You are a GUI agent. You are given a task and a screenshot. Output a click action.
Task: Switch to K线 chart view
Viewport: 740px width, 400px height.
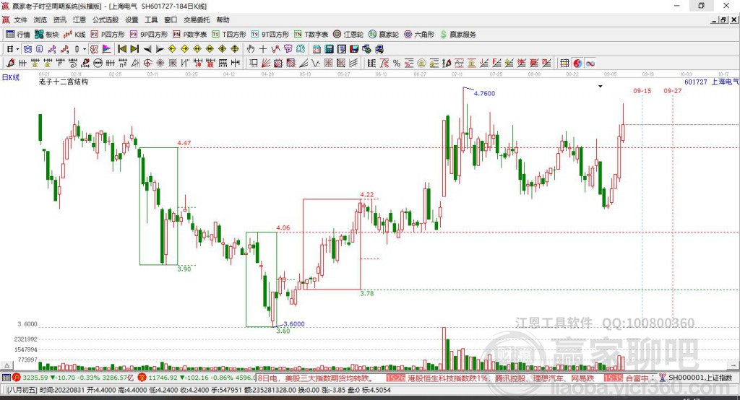tap(74, 35)
